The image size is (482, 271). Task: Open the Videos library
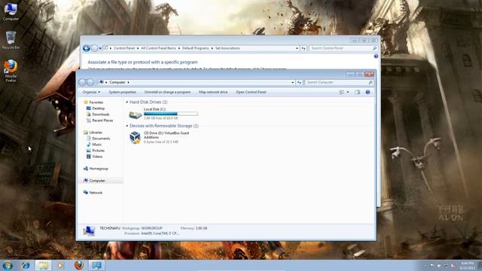pos(94,157)
